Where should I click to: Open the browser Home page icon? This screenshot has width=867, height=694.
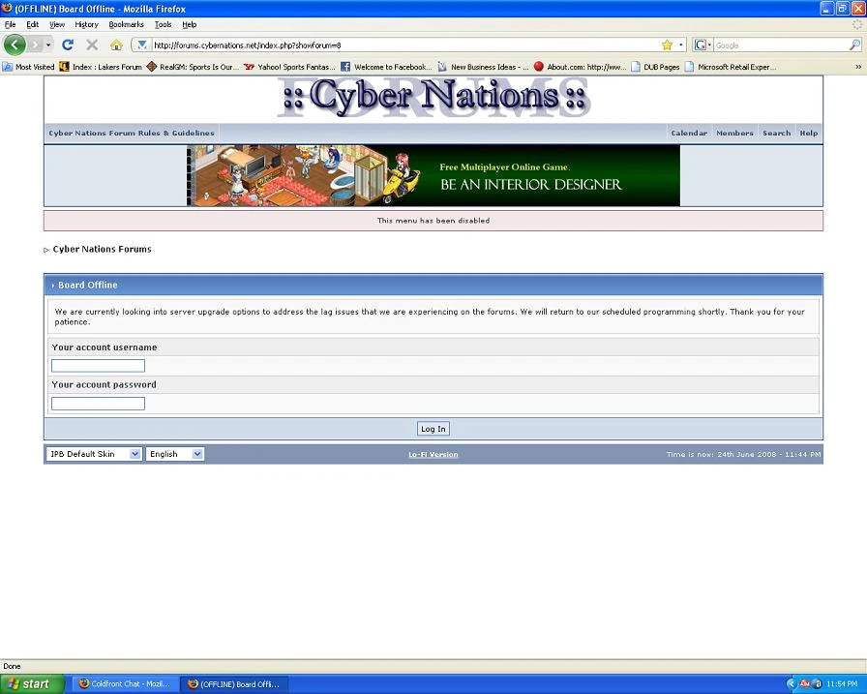[x=115, y=45]
